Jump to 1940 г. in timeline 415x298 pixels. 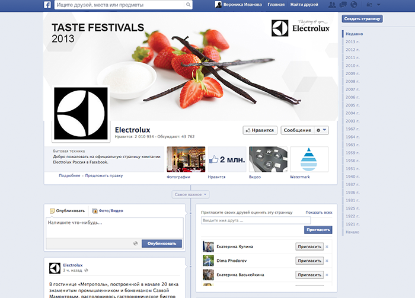click(x=353, y=177)
